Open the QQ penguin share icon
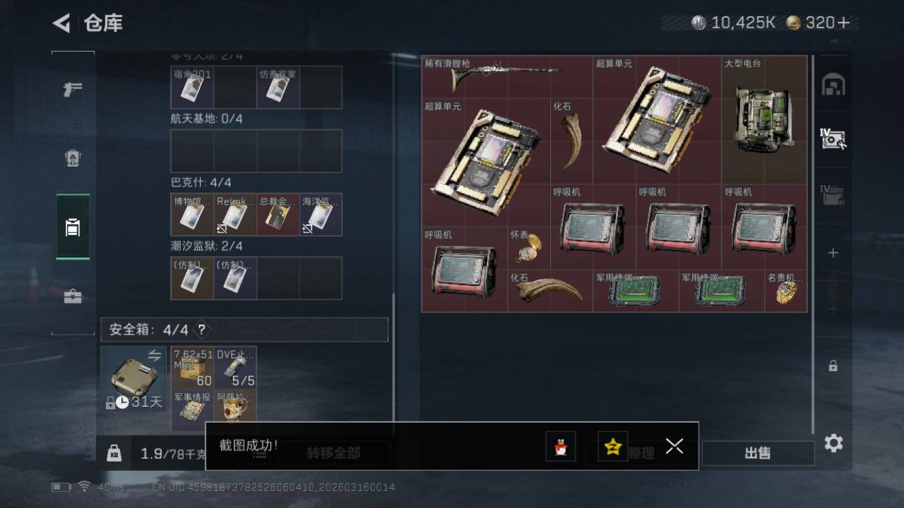 pos(560,446)
